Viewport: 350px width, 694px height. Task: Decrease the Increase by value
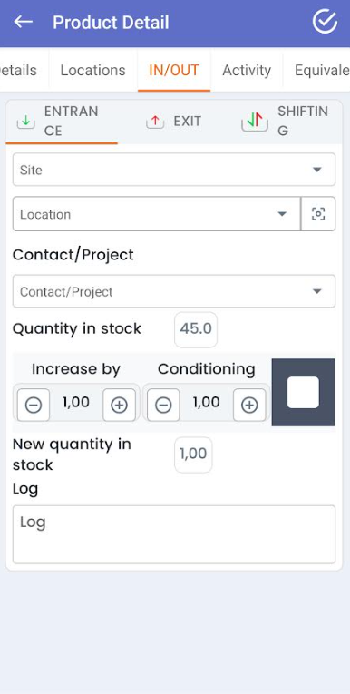tap(34, 405)
